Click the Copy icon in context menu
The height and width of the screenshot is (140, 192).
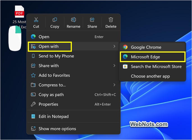[x=55, y=20]
